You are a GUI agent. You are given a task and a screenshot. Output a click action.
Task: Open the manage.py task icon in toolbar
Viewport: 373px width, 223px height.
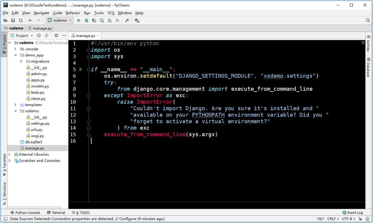pos(137,20)
